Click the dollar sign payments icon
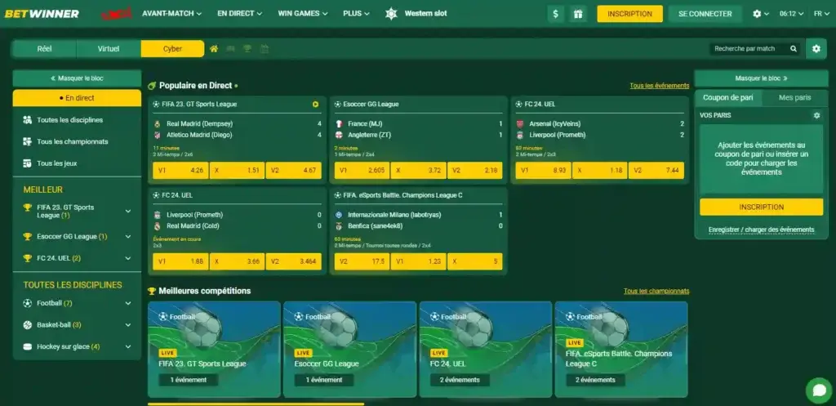This screenshot has width=836, height=406. click(557, 14)
